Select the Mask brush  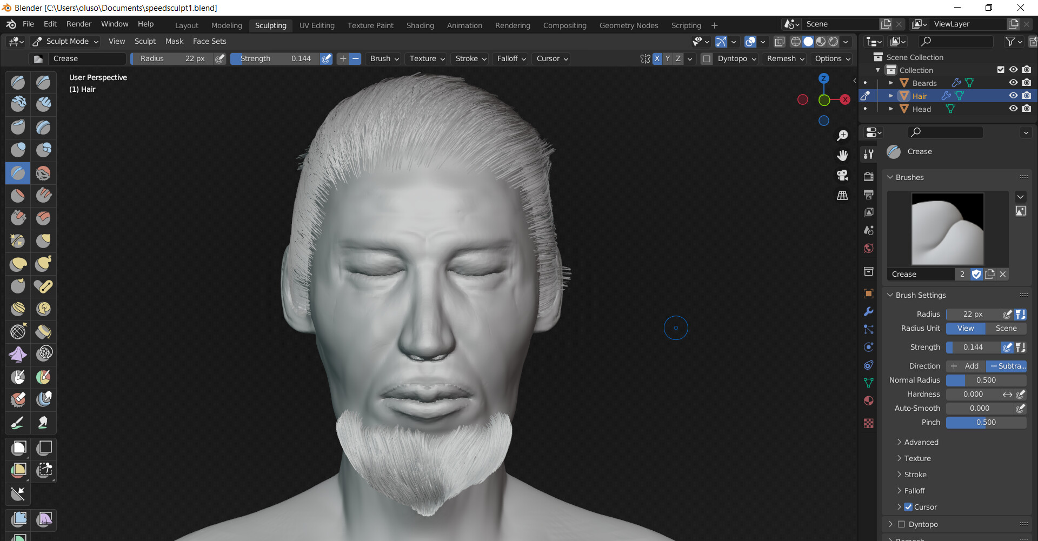pyautogui.click(x=18, y=377)
